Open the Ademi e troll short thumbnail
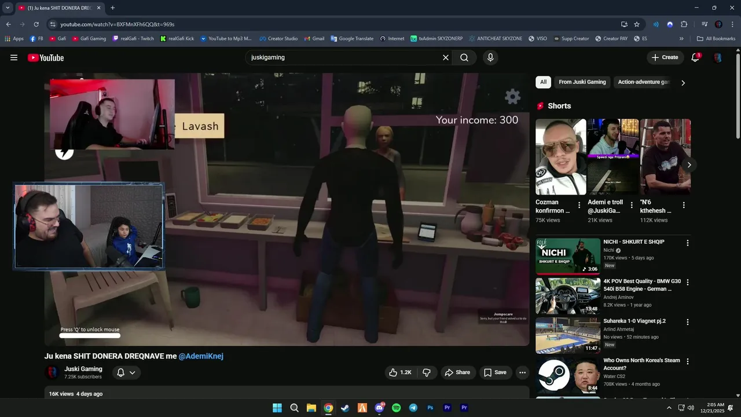This screenshot has width=741, height=417. point(613,156)
